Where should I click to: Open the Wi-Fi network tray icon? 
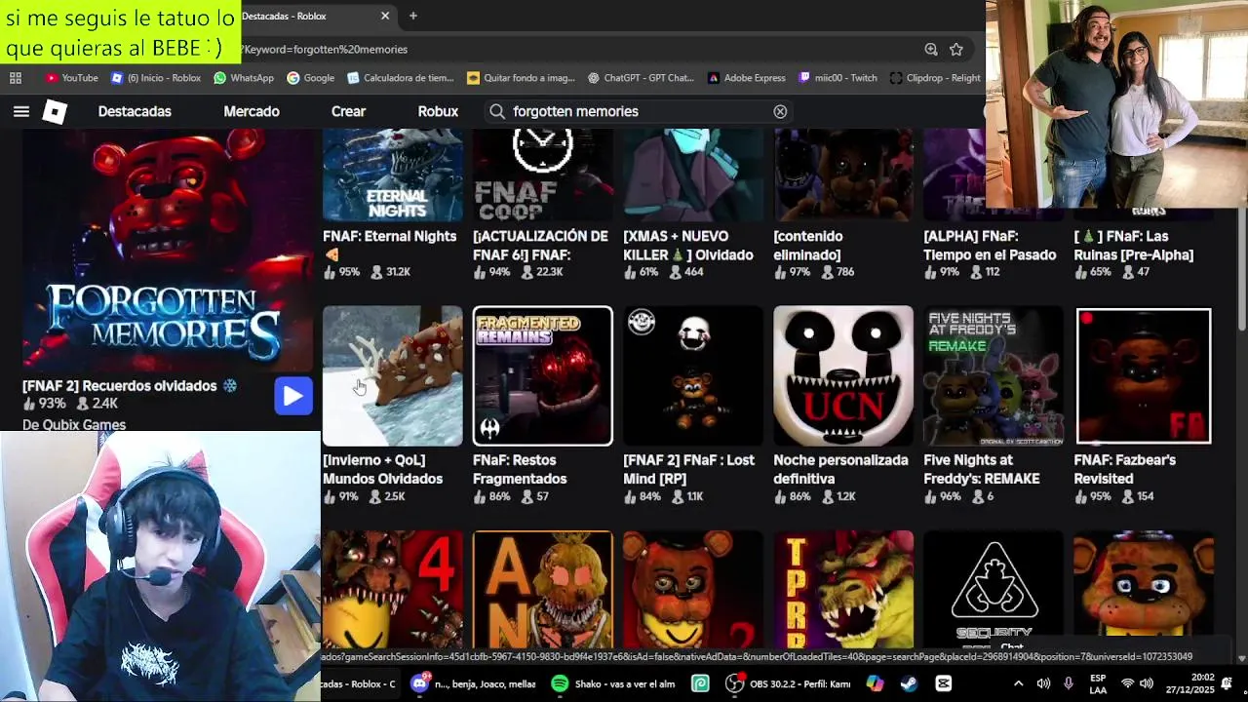[1128, 683]
